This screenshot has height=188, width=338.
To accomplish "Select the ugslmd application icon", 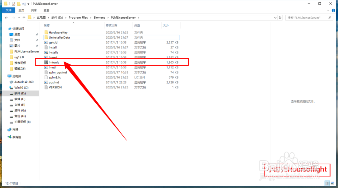I will (x=46, y=82).
